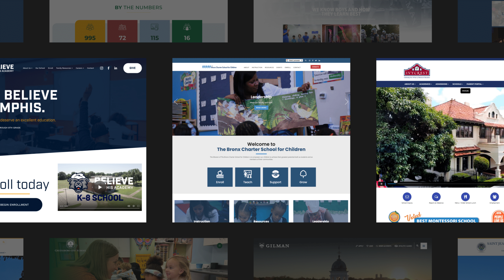Screen dimensions: 504x280
Task: Open Resources in the Bronx Charter nav
Action: (269, 68)
